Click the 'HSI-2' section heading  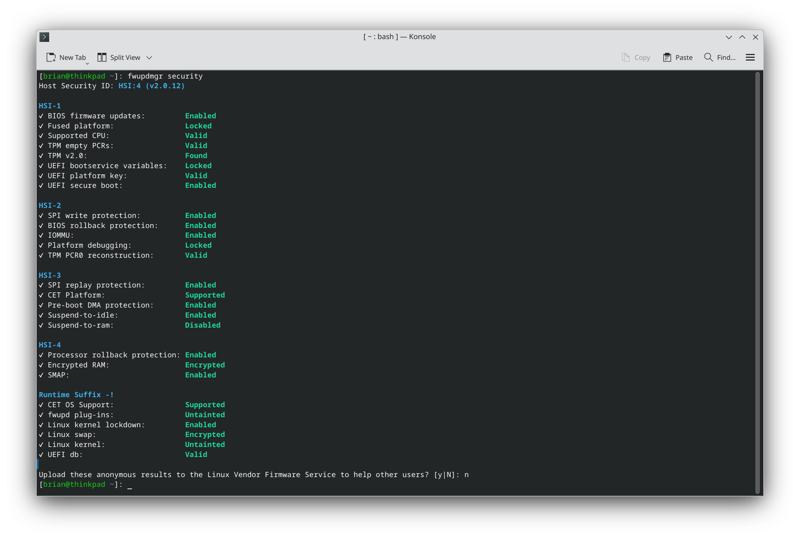pos(50,205)
